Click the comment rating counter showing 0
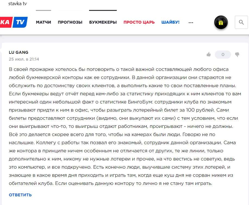249x205 pixels. click(223, 55)
